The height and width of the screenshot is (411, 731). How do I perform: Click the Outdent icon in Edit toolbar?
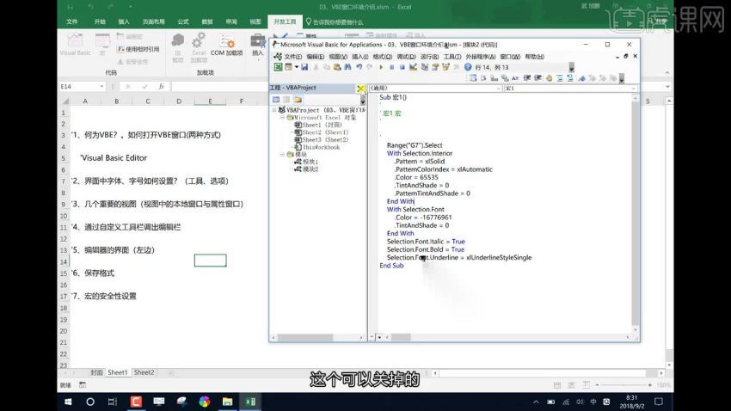pos(537,78)
